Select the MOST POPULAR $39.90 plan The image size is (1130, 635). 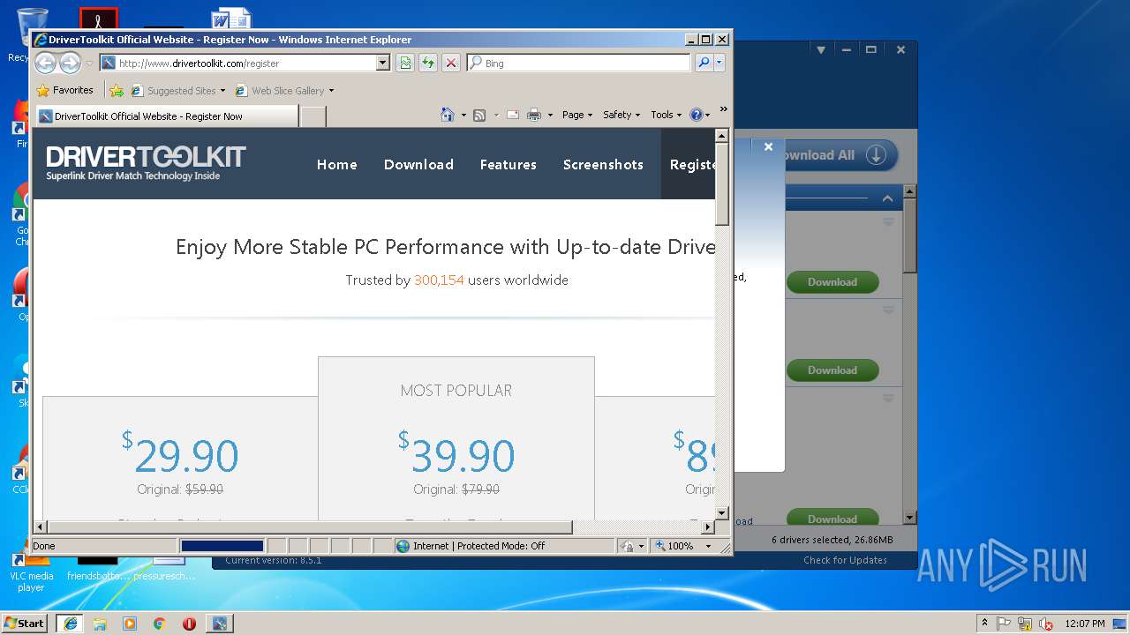[456, 438]
